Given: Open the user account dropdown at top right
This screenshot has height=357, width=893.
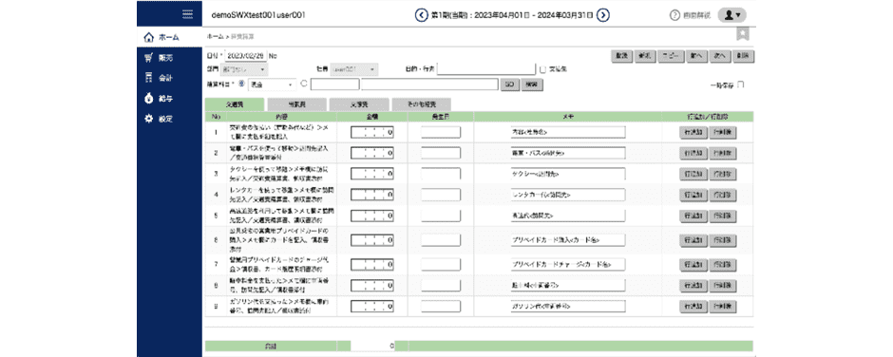Looking at the screenshot, I should click(x=731, y=15).
